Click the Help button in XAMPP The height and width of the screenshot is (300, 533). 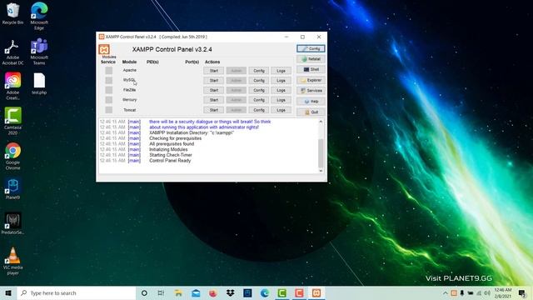(311, 102)
